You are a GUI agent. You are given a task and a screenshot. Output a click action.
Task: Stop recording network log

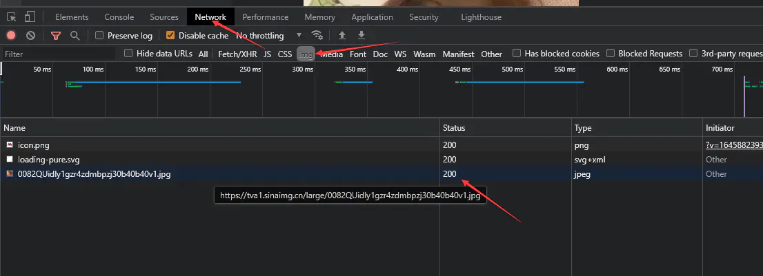click(12, 35)
